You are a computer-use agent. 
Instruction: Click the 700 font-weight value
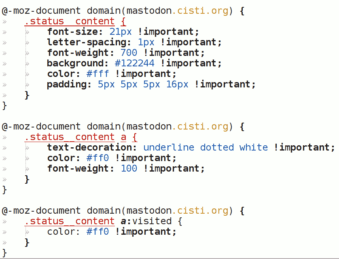coord(129,53)
